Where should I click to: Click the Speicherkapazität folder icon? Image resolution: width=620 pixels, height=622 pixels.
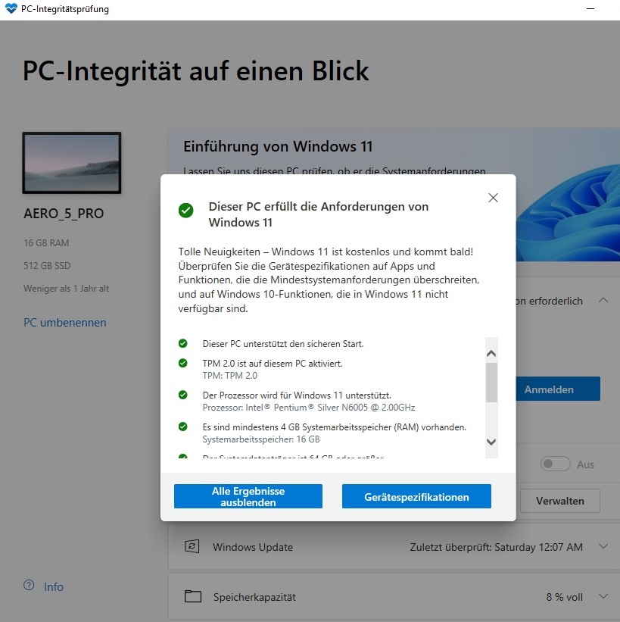tap(193, 596)
